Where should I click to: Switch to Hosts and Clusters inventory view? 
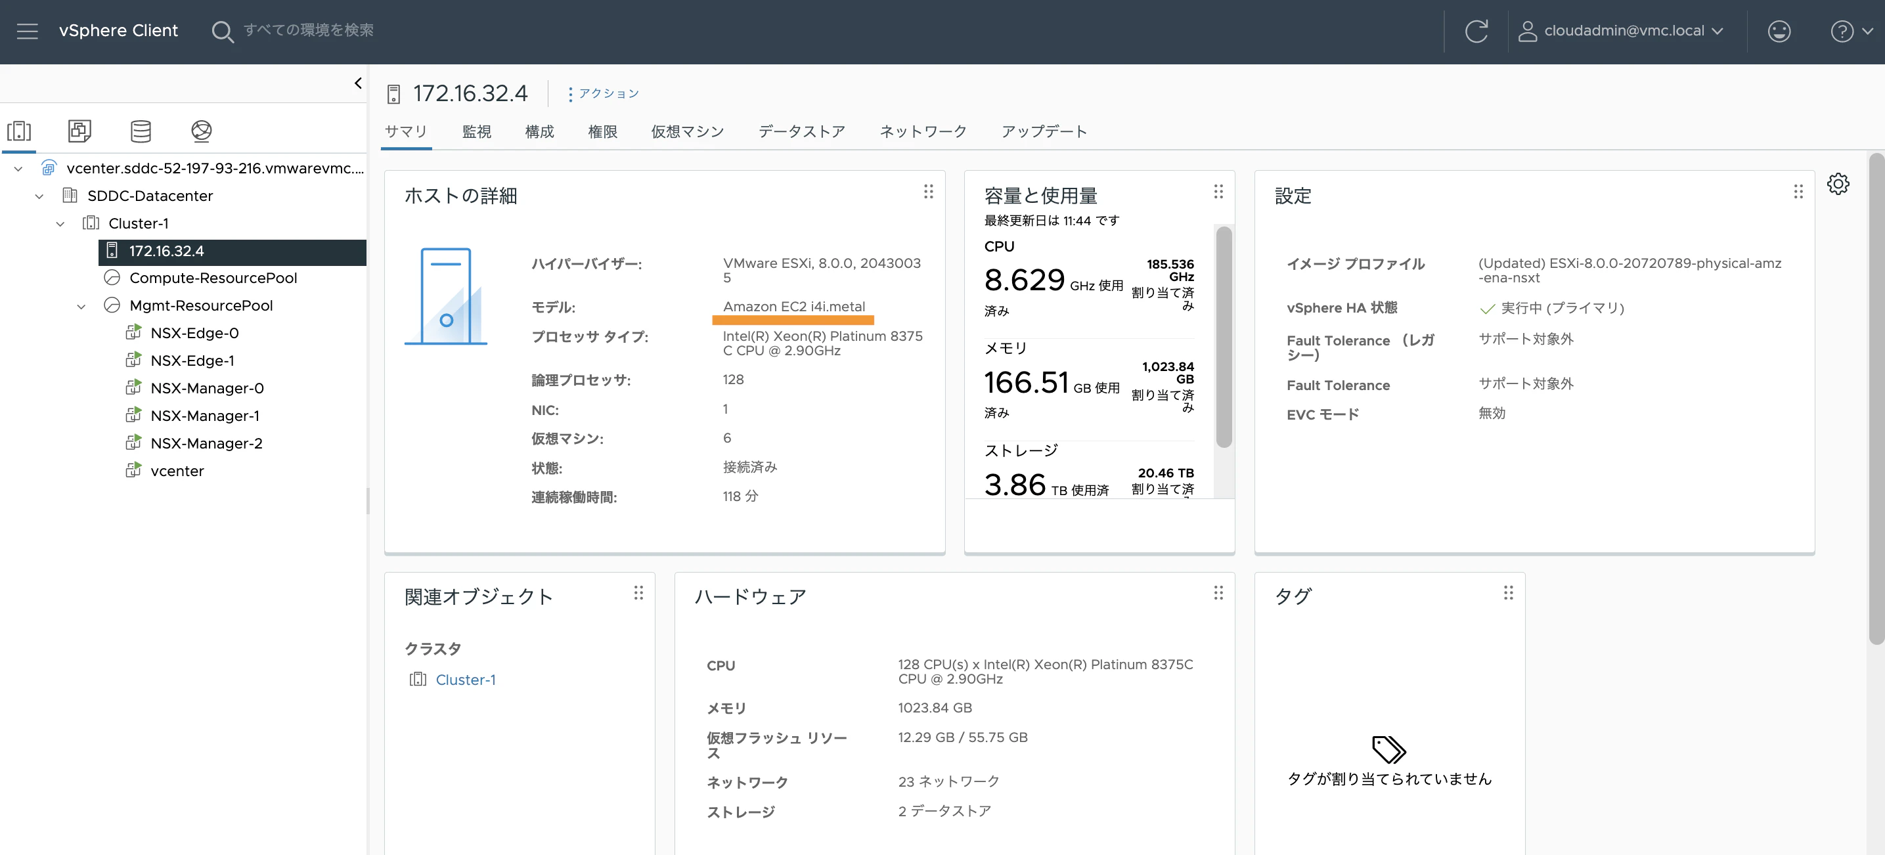click(19, 131)
